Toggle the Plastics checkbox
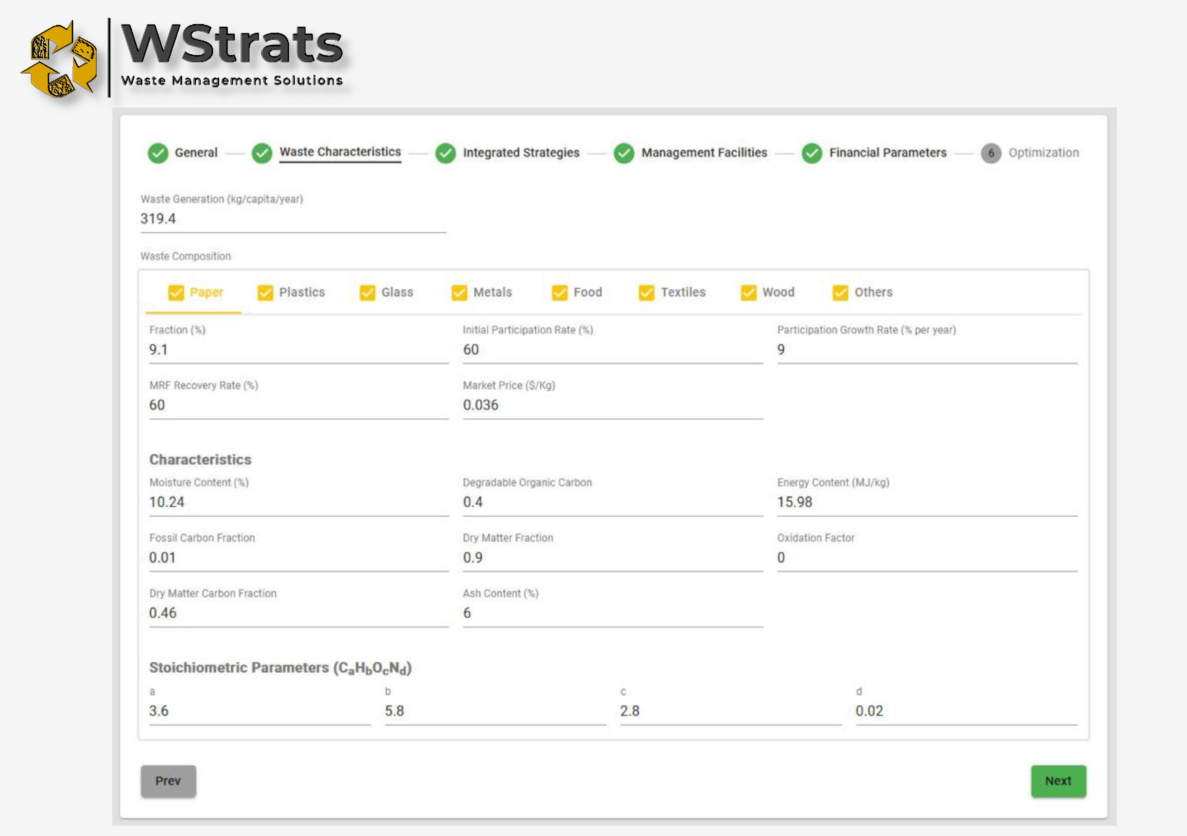Viewport: 1187px width, 836px height. tap(265, 293)
